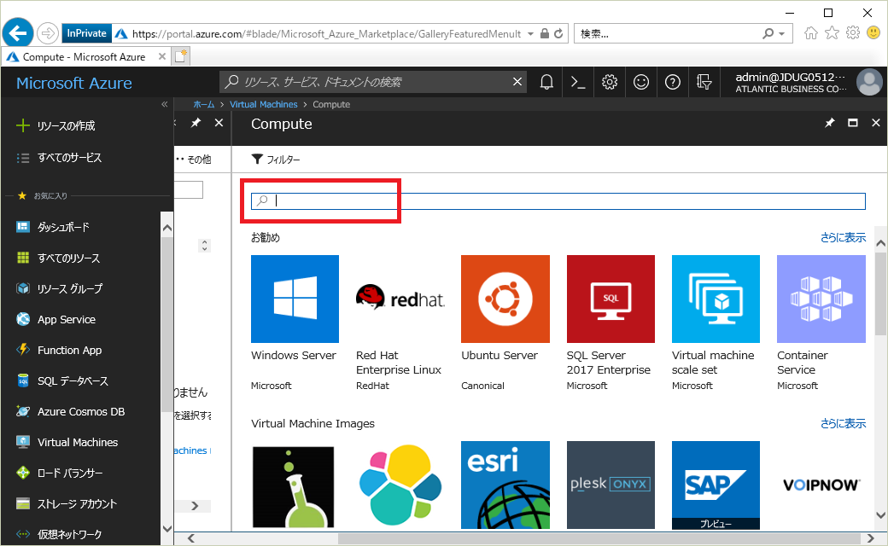The image size is (888, 546).
Task: Open the esri globe image tile
Action: coord(505,485)
